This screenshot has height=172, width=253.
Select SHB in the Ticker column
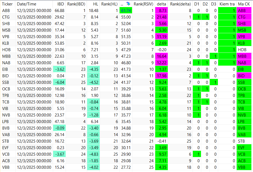[x=6, y=23]
